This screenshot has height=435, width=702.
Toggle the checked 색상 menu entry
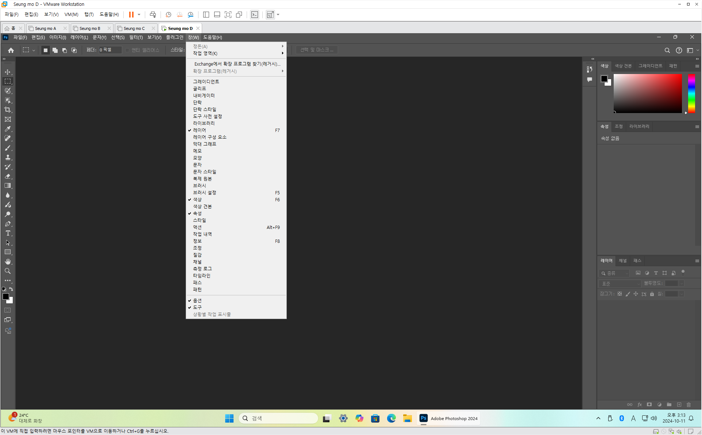tap(197, 199)
